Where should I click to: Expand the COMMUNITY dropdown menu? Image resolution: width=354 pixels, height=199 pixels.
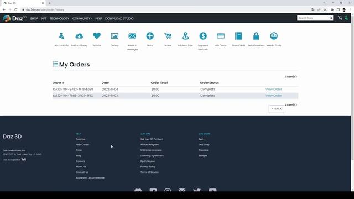(82, 18)
